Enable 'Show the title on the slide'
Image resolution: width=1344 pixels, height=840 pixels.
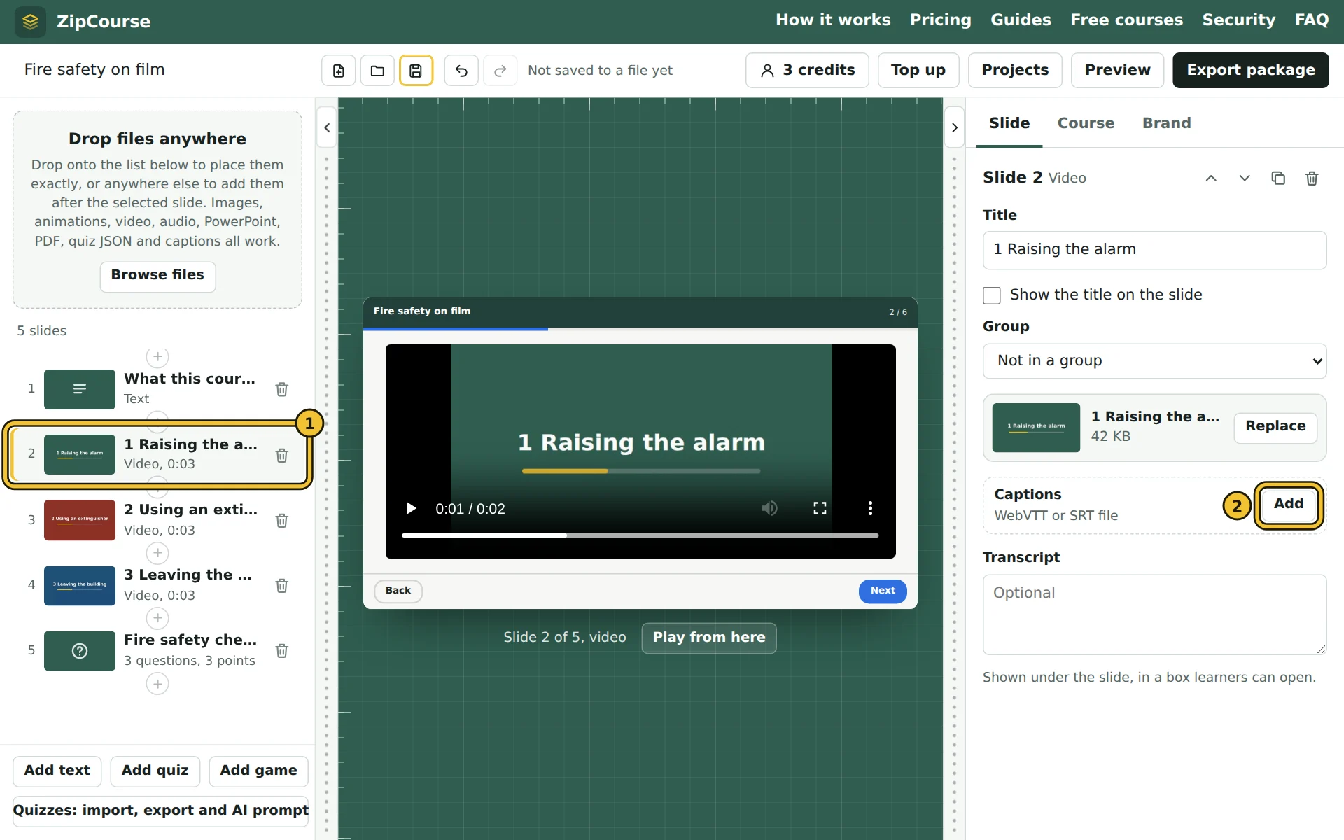coord(992,295)
